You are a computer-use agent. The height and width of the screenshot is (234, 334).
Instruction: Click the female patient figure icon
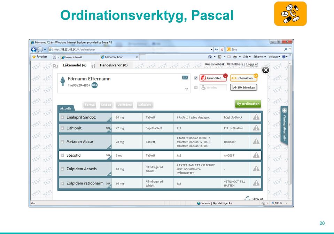pyautogui.click(x=63, y=81)
